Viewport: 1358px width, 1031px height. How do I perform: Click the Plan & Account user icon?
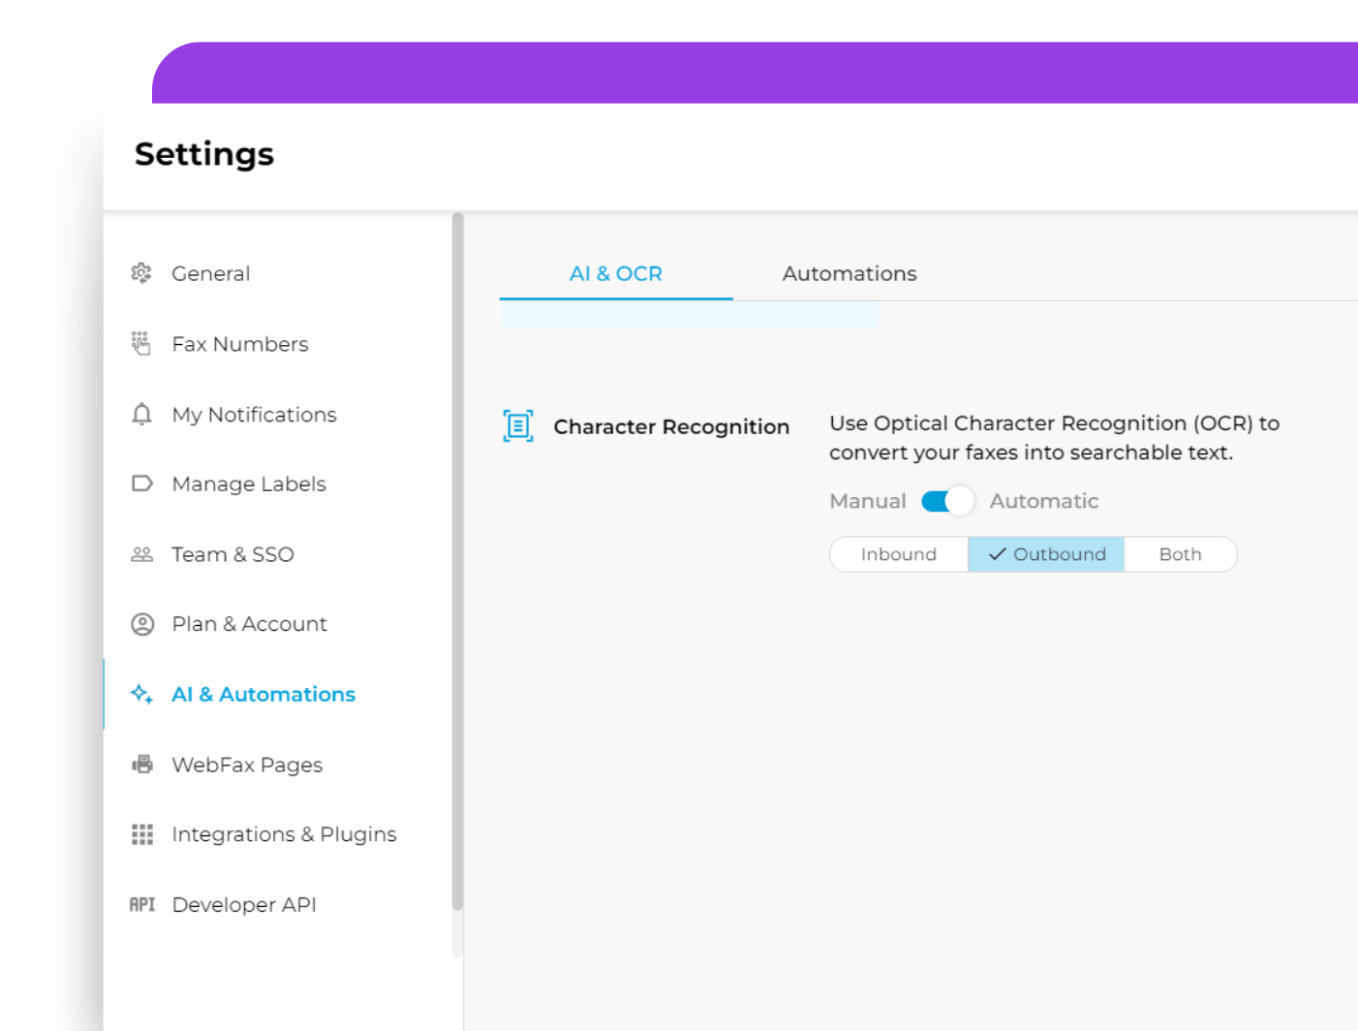point(141,624)
